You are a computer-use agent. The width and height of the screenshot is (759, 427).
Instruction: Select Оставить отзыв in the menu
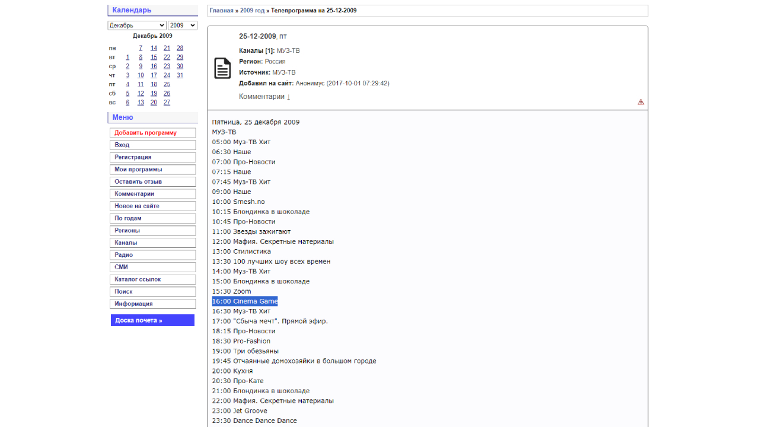[x=152, y=181]
